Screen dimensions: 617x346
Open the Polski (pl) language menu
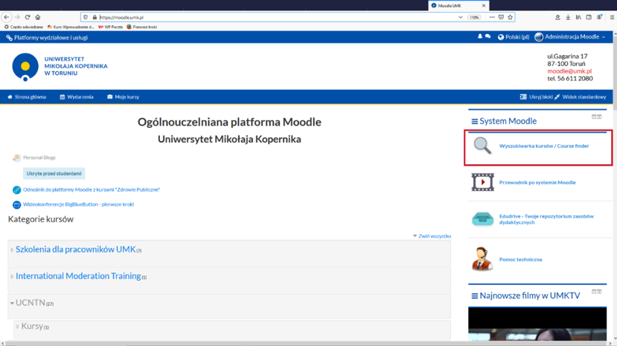(514, 37)
